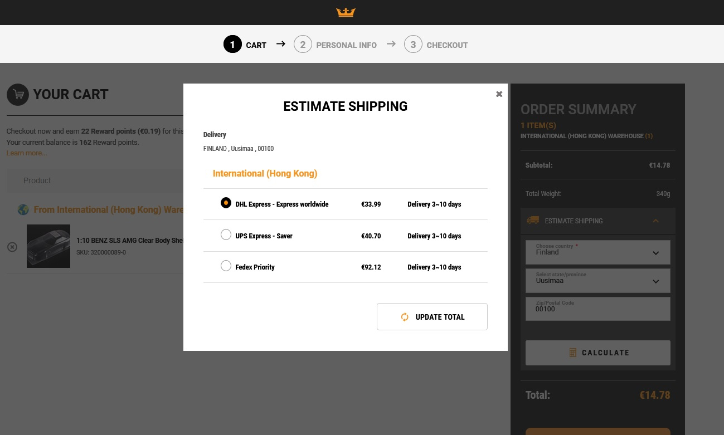Select Fedex Priority shipping option

tap(226, 266)
